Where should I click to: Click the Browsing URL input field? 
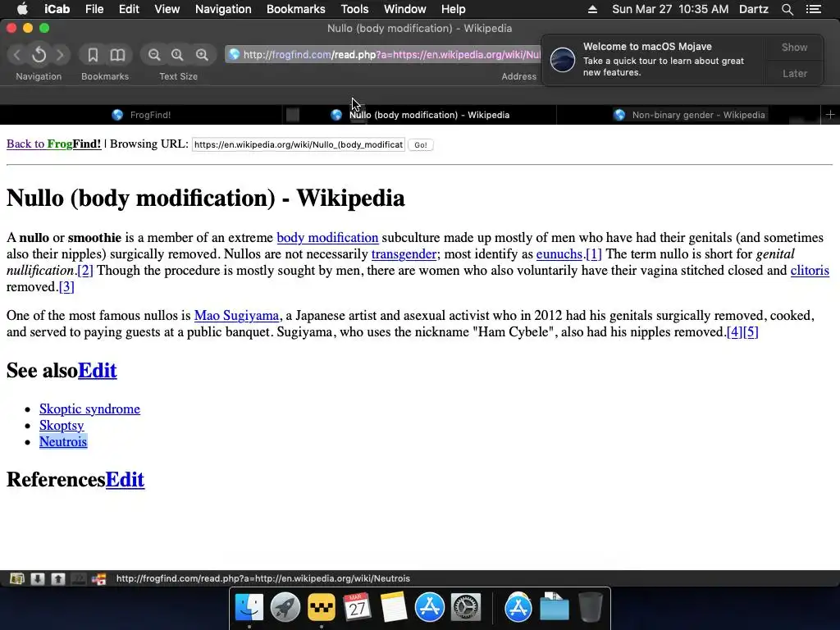coord(299,144)
